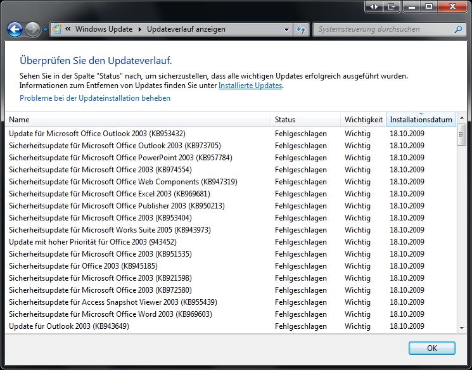The image size is (472, 370).
Task: Click the heading Überprüfen Sie den Updateverlauf
Action: coord(96,61)
